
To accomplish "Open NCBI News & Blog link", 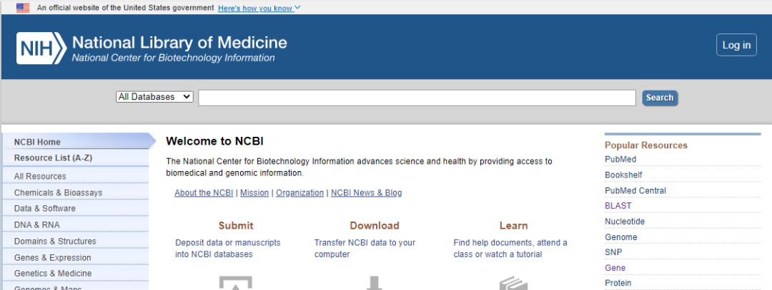I will 366,193.
